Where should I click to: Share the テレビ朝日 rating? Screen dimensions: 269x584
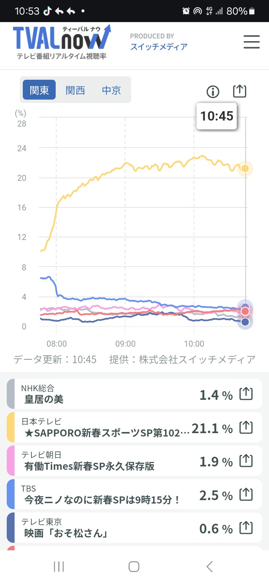[246, 461]
